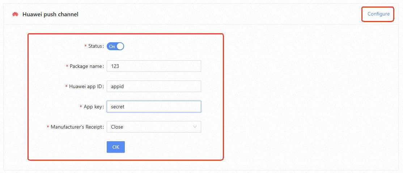The image size is (403, 173).
Task: Click the Huawei push channel title
Action: (x=50, y=14)
